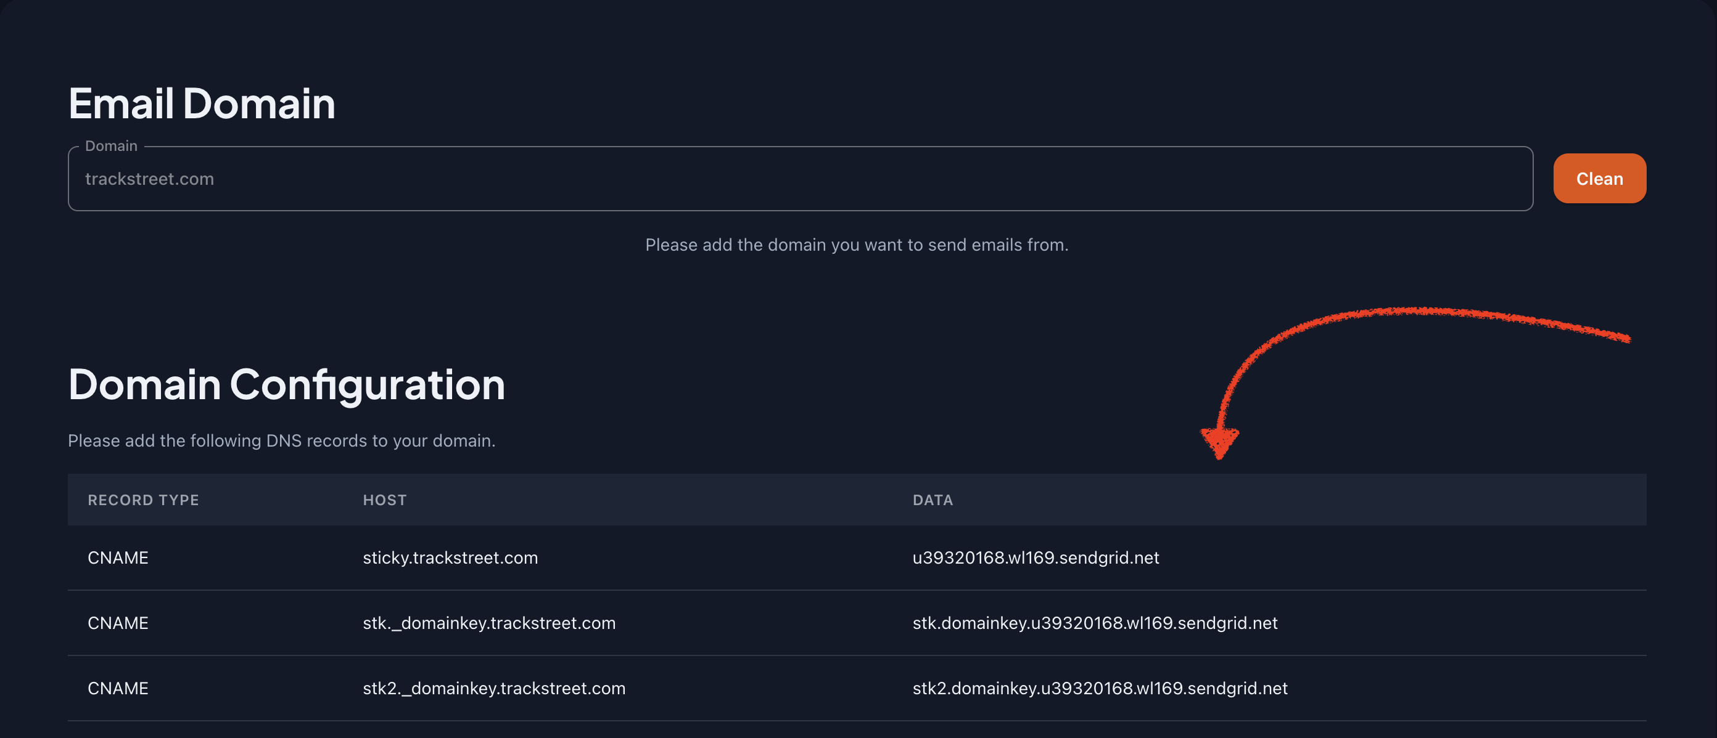Select the stk._domainkey.trackstreet.com host entry
The height and width of the screenshot is (738, 1717).
tap(488, 623)
